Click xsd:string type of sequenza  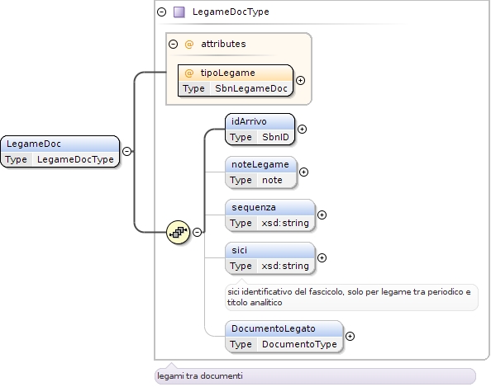285,223
